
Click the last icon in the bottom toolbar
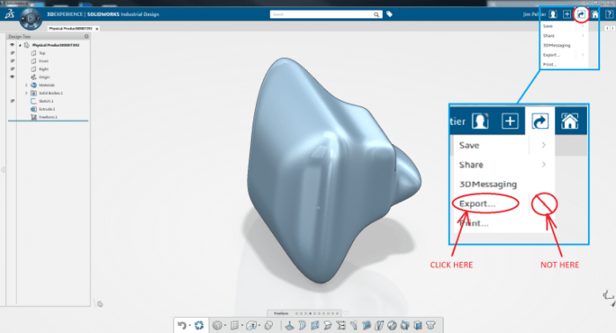(x=430, y=325)
